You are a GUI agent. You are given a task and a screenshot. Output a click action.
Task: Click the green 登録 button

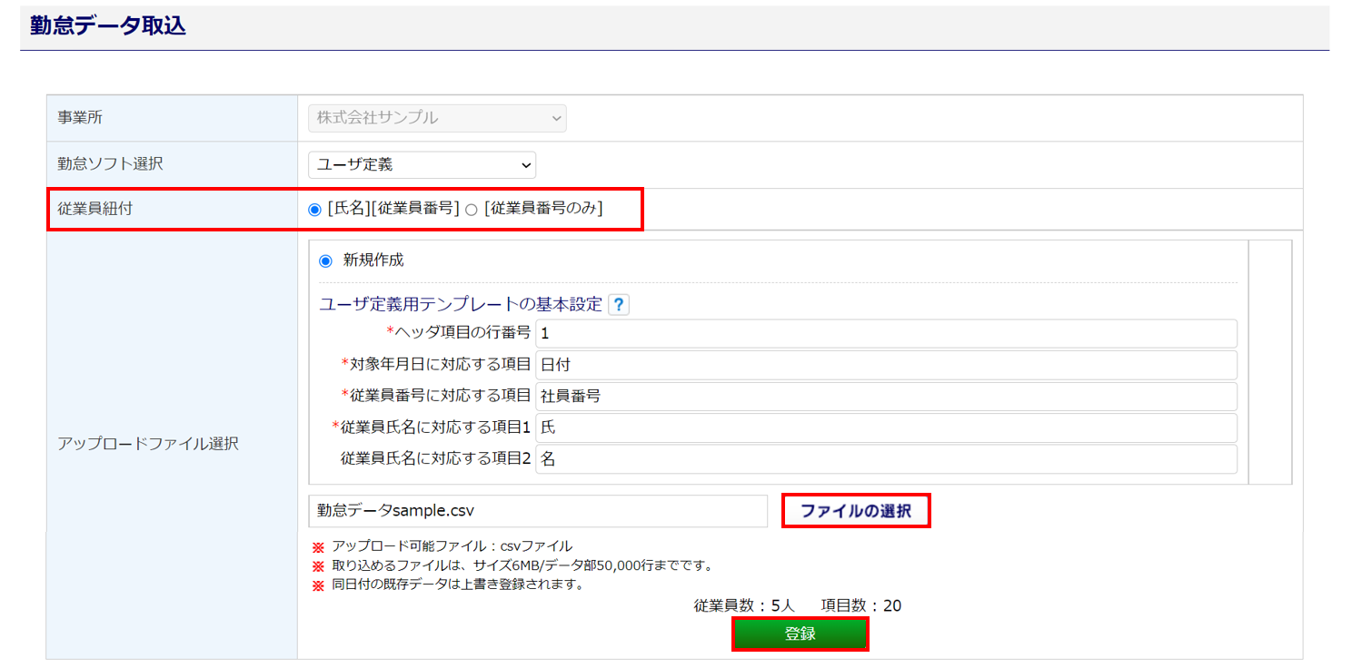coord(800,634)
